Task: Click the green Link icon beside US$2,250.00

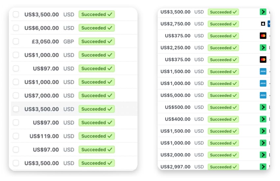Action: coord(263,48)
